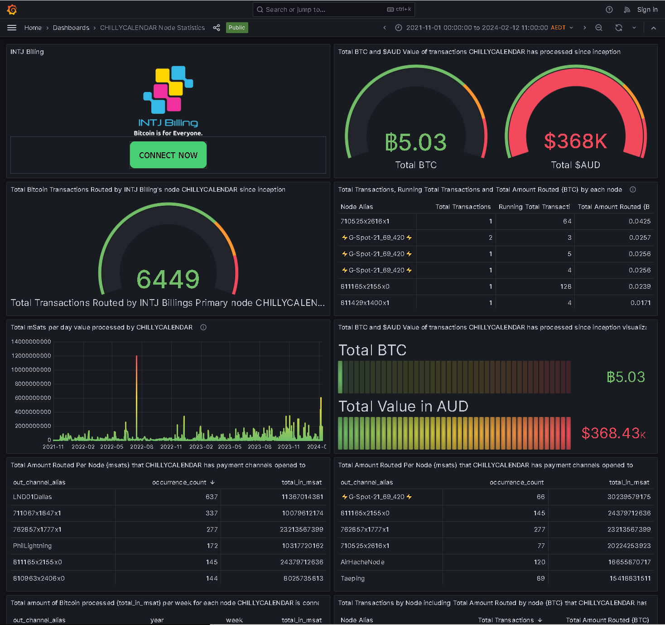Click the CONNECT NOW button

point(168,155)
